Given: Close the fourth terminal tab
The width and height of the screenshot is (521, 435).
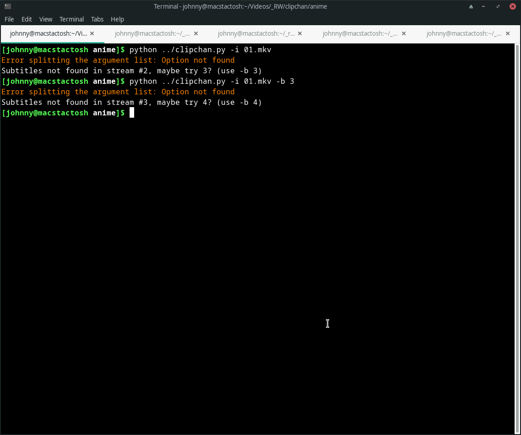Looking at the screenshot, I should coord(404,33).
